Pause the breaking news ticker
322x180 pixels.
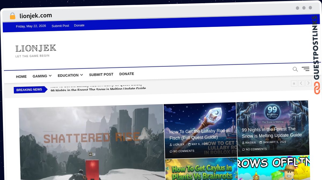(294, 84)
